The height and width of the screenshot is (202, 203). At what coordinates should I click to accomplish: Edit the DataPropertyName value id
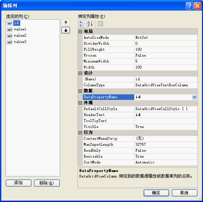(163, 97)
